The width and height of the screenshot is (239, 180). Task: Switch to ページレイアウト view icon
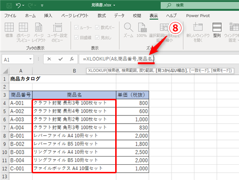coord(39,32)
